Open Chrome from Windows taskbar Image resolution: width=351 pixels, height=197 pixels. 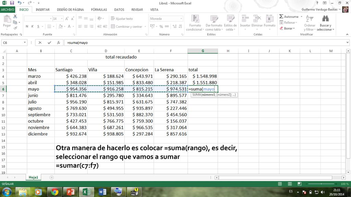pos(55,192)
